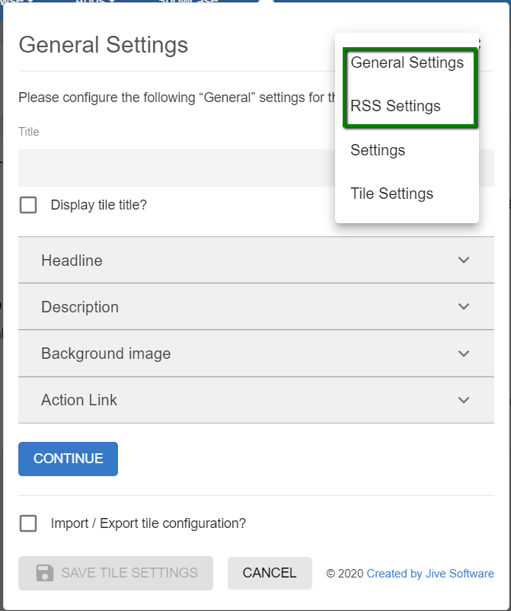
Task: Click into the Title input field
Action: (x=177, y=168)
